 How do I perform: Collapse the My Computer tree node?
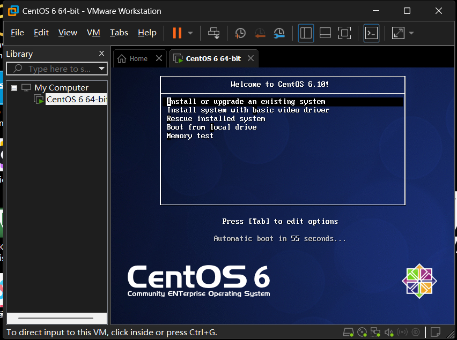14,88
